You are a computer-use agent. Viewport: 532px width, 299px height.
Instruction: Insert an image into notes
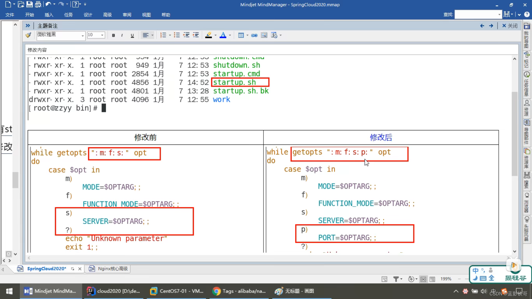coord(264,35)
